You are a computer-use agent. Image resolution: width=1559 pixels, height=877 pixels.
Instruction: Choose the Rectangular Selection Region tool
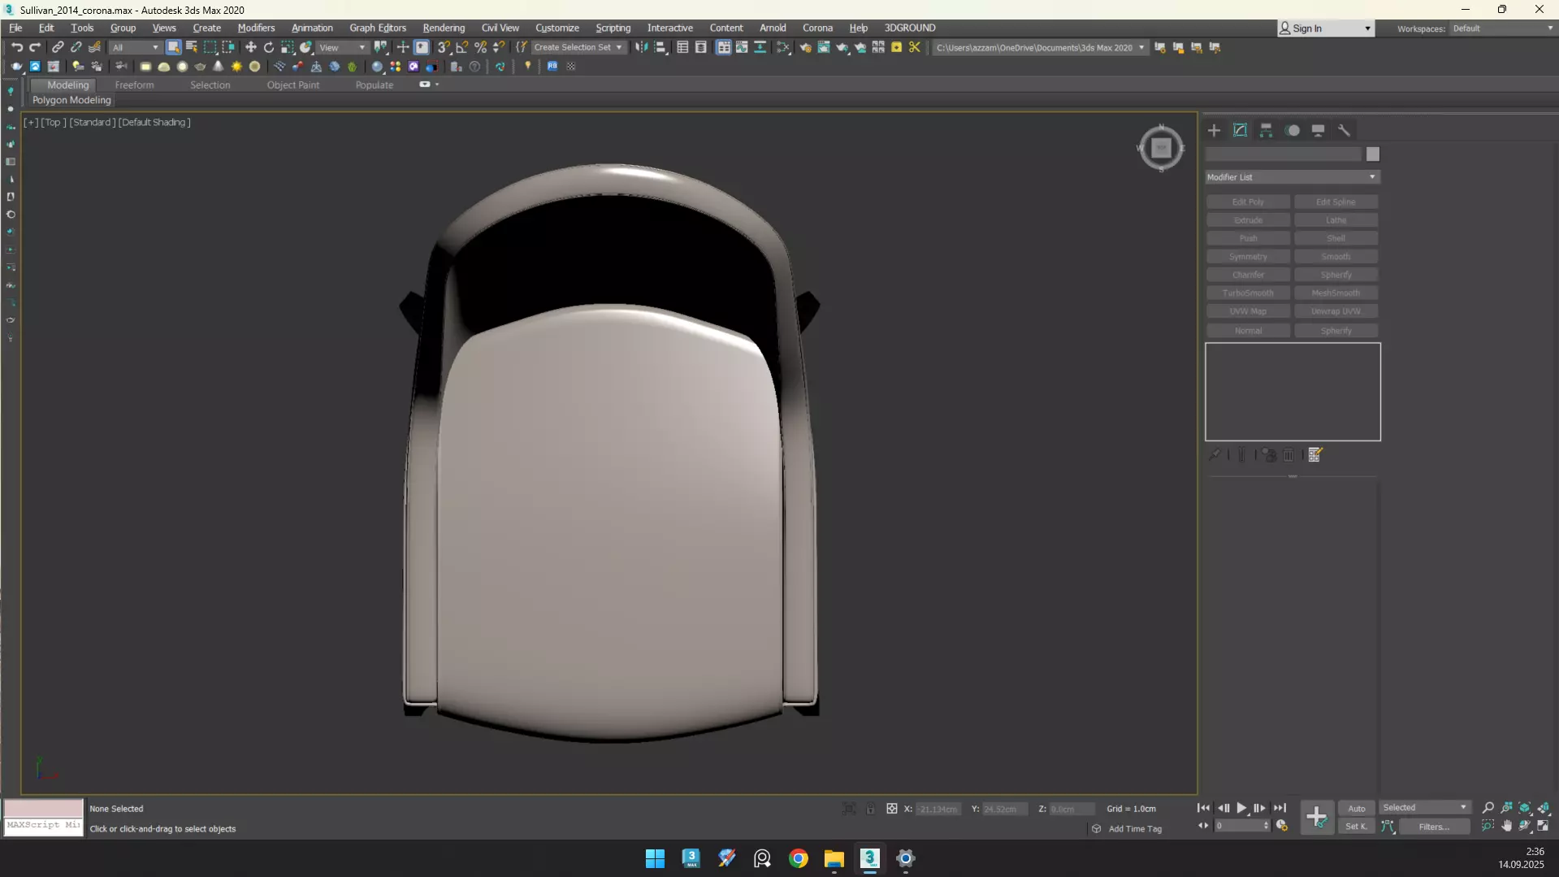[x=210, y=47]
